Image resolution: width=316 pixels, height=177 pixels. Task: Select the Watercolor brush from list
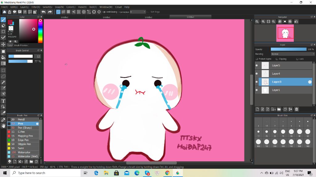tap(24, 152)
